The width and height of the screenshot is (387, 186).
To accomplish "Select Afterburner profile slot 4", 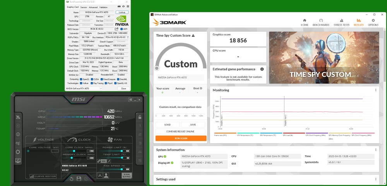I will [x=140, y=152].
